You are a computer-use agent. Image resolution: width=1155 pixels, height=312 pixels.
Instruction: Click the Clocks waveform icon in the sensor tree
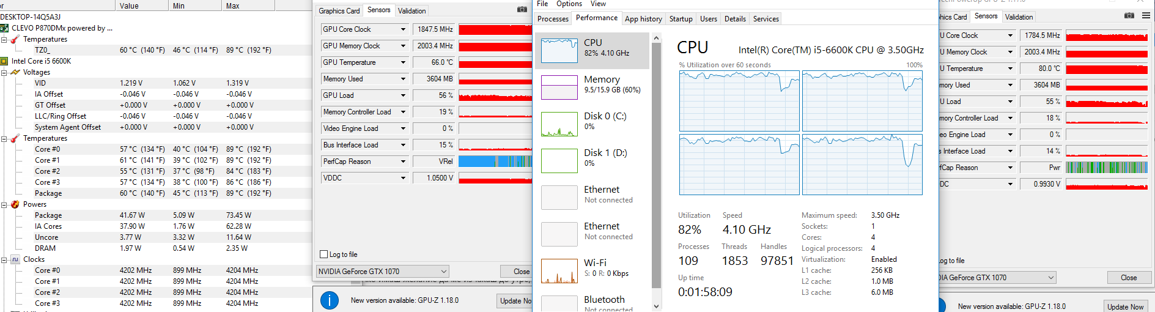tap(15, 259)
